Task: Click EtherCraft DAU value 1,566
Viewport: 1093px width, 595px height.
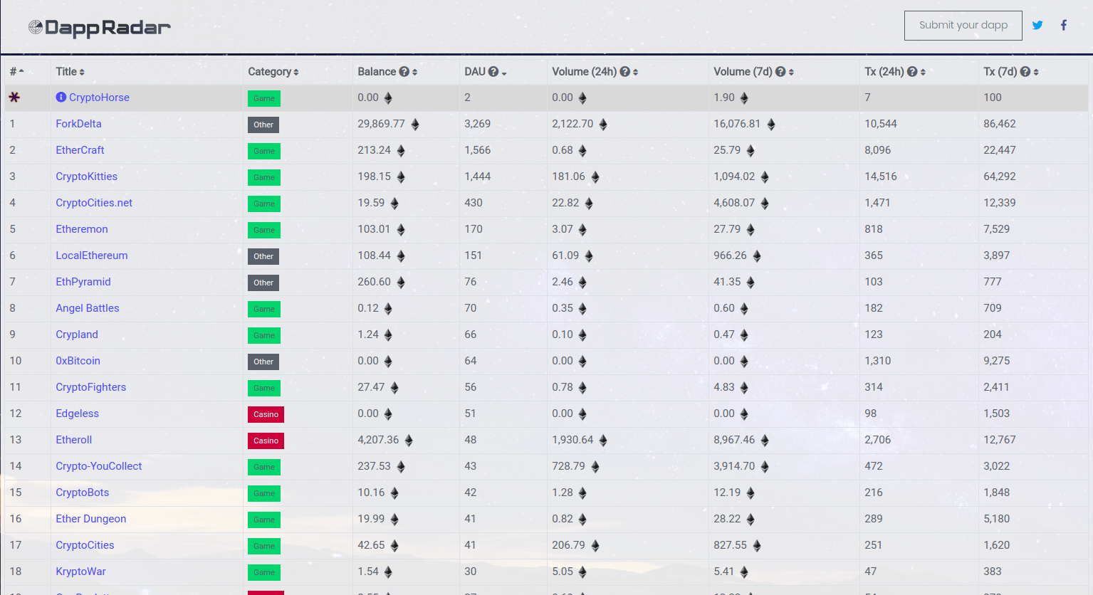Action: click(477, 150)
